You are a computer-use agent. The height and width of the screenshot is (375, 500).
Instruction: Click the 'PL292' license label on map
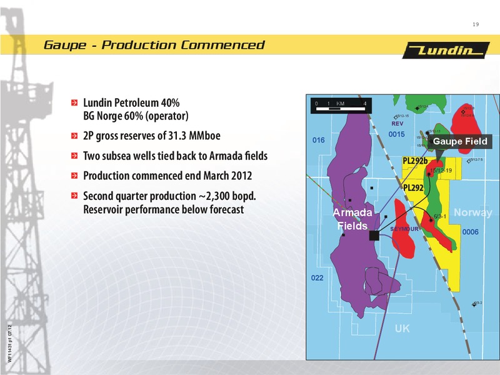pos(413,187)
